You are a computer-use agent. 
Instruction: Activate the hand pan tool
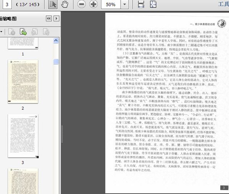pyautogui.click(x=65, y=5)
